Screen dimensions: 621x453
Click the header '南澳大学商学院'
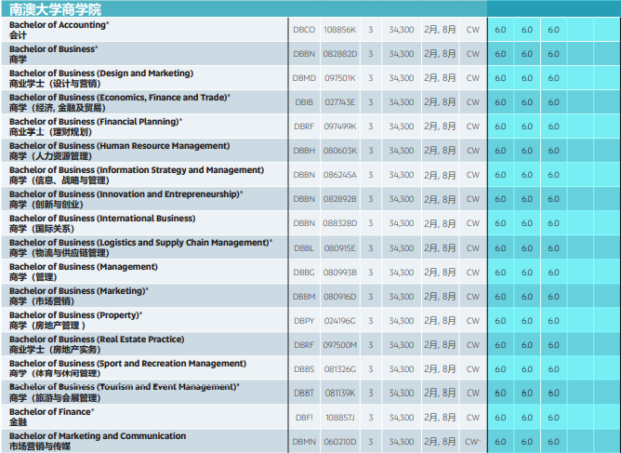pos(55,8)
